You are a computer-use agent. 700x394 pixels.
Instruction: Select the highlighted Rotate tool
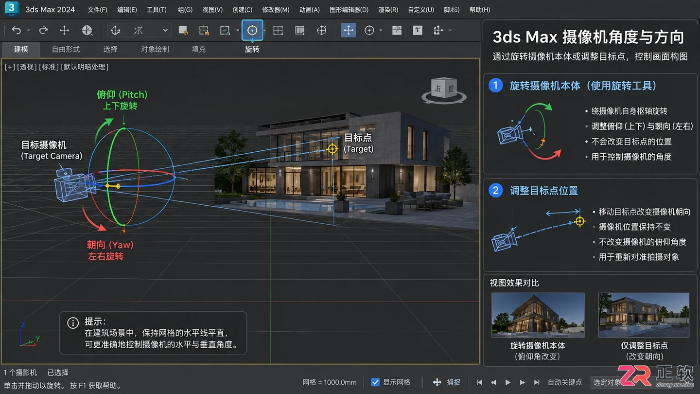click(x=252, y=30)
